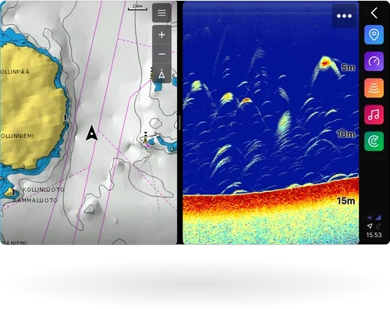This screenshot has height=309, width=390.
Task: Tap the signal strength status indicator
Action: coord(378,218)
